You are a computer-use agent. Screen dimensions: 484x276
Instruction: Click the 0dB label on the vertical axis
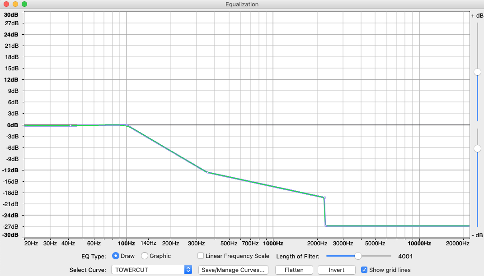click(x=13, y=125)
